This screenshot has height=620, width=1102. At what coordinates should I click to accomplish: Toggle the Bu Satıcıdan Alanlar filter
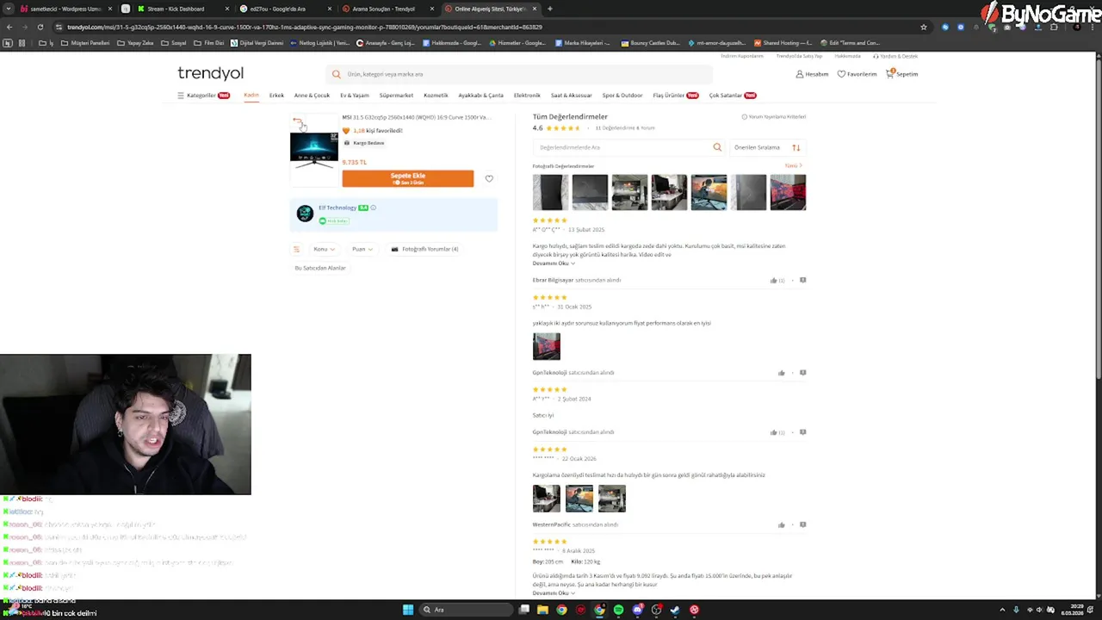[320, 268]
